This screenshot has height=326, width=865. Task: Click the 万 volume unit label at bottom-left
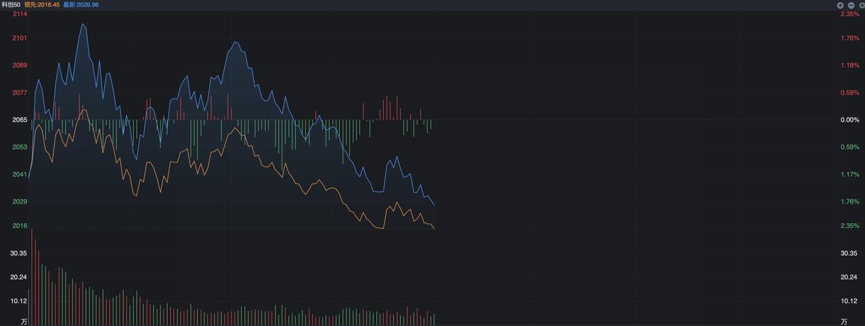[x=24, y=321]
